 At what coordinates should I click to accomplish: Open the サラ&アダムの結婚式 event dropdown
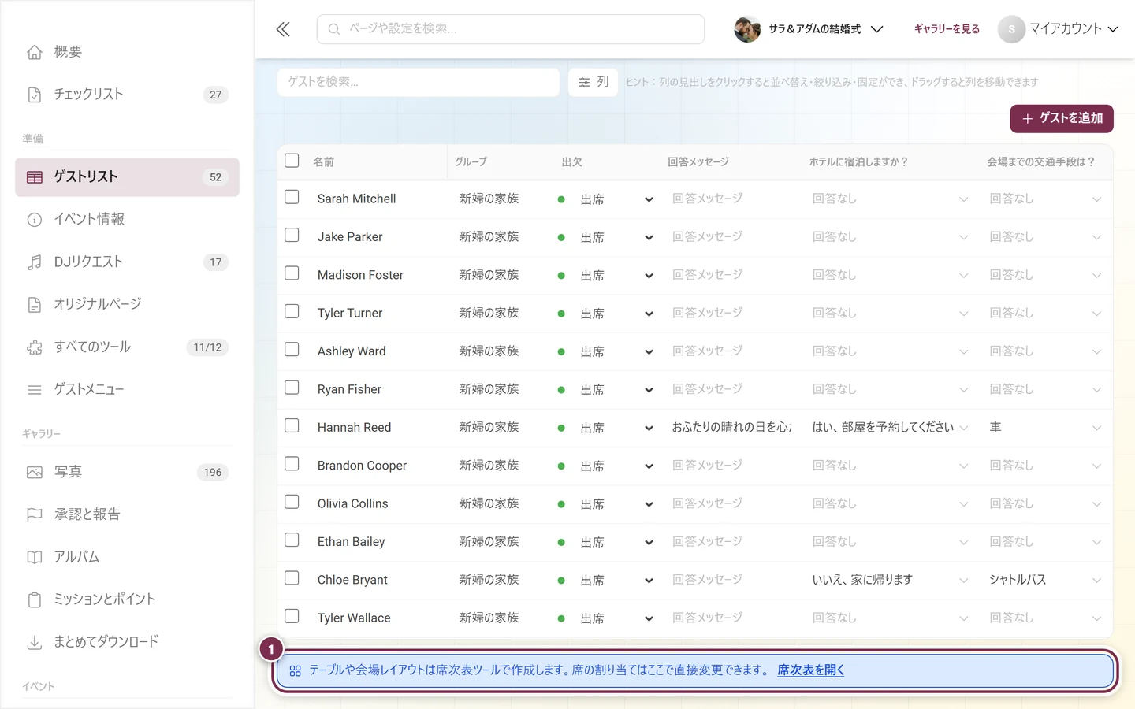pos(809,29)
